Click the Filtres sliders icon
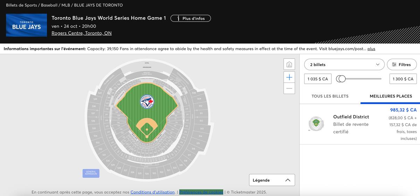The height and width of the screenshot is (196, 420). [394, 65]
